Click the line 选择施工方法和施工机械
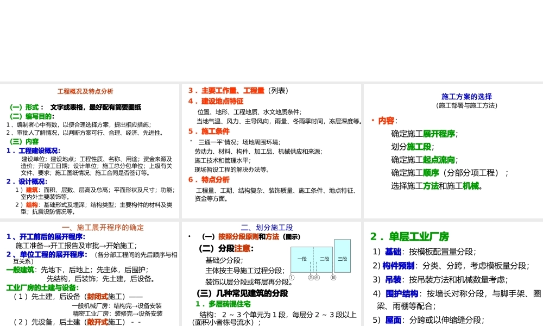The width and height of the screenshot is (543, 326). pos(437,186)
